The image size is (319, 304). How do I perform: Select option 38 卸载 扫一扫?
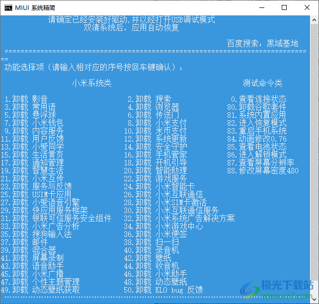[x=152, y=242]
